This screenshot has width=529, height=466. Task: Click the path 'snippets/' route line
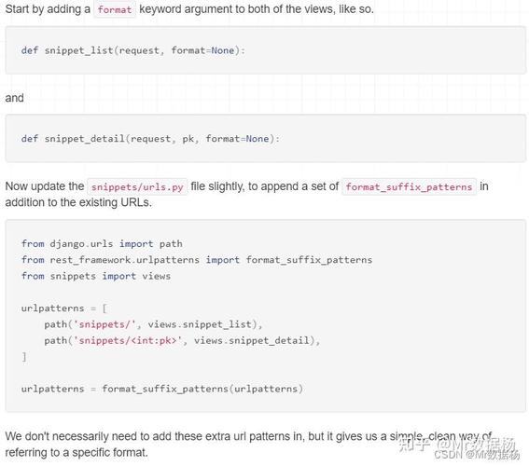[153, 324]
